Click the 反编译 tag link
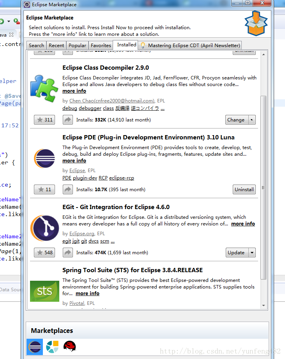Viewport: 285px width, 359px height. (122, 108)
